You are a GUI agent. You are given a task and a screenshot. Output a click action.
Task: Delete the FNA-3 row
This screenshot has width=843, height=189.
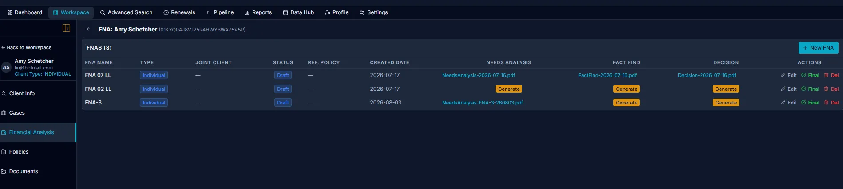[831, 103]
